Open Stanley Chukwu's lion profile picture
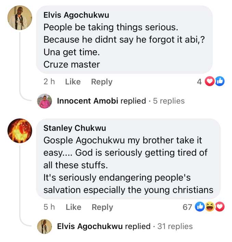 [x=20, y=131]
